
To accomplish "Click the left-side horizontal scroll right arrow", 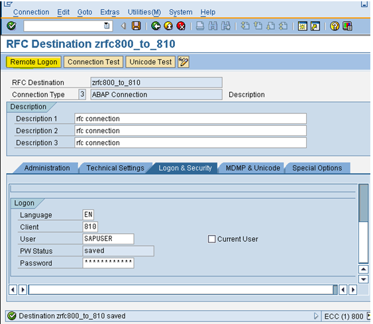I will click(23, 290).
